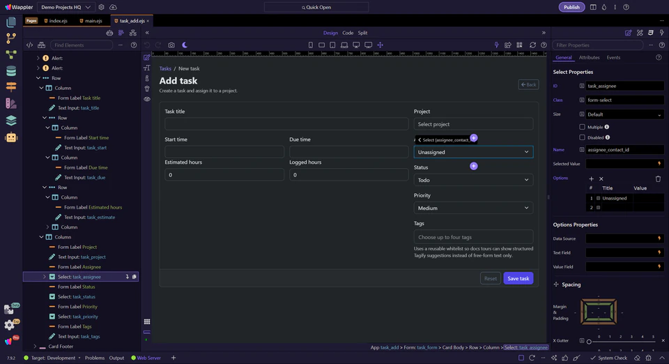Select the phone device preview size
The width and height of the screenshot is (669, 364).
click(x=311, y=45)
